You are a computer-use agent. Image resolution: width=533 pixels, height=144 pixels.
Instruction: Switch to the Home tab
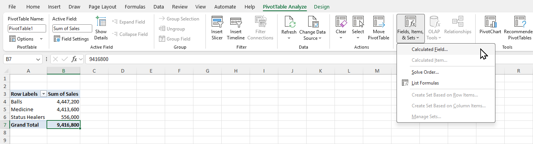coord(33,7)
